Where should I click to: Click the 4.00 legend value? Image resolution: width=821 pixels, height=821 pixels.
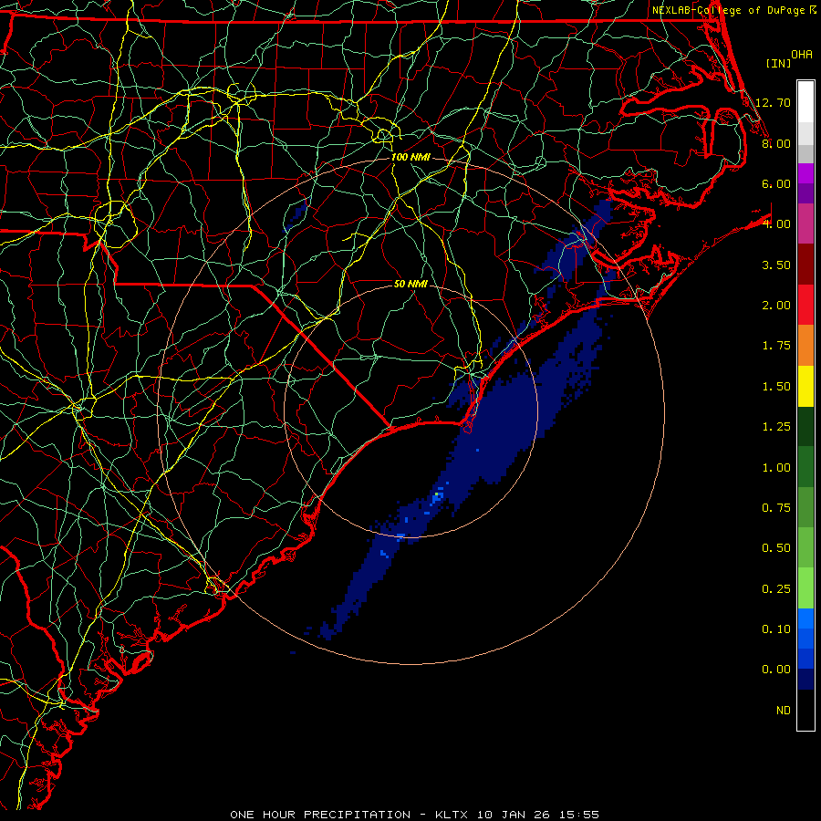pos(776,224)
